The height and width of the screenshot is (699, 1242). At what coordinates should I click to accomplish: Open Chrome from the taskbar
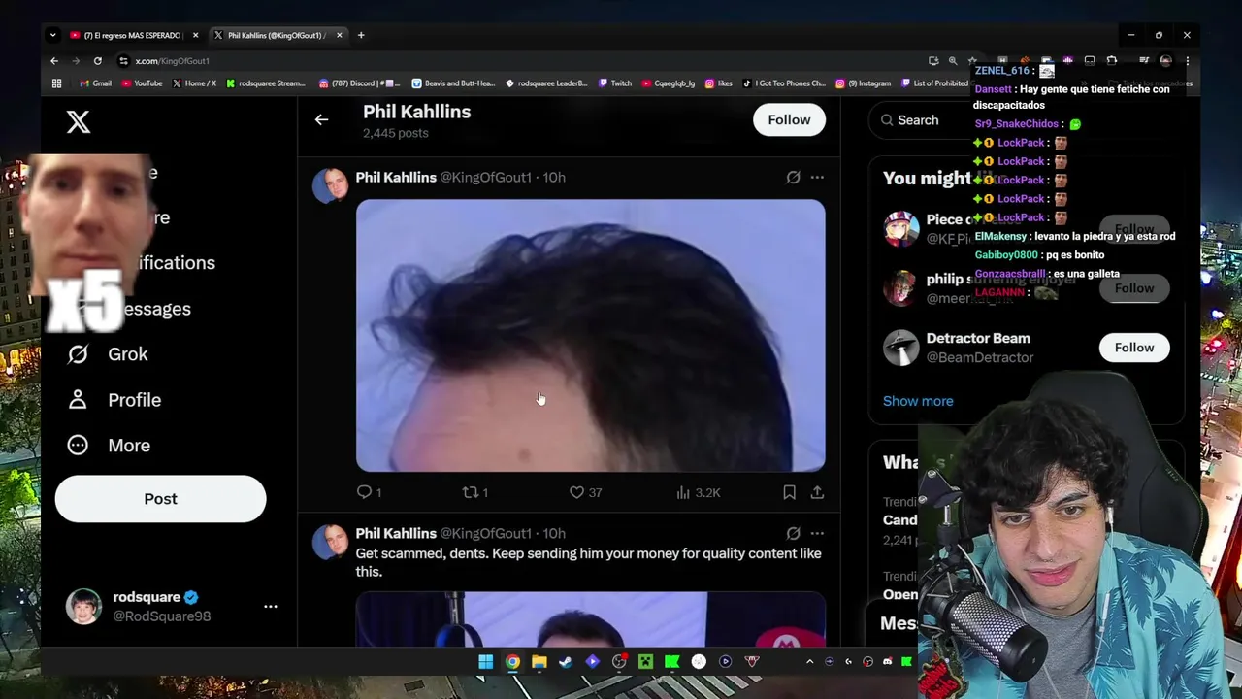(512, 662)
